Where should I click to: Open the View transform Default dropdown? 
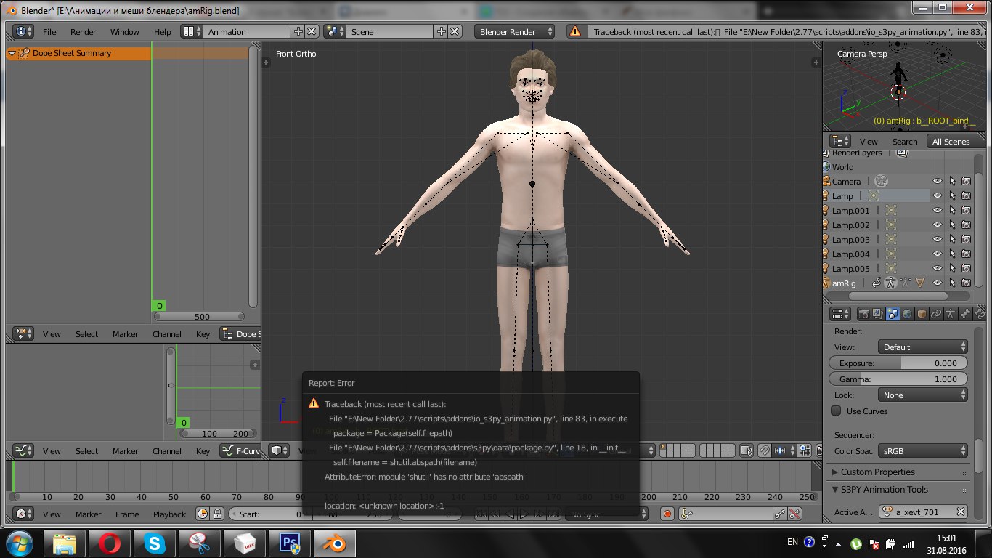point(923,347)
